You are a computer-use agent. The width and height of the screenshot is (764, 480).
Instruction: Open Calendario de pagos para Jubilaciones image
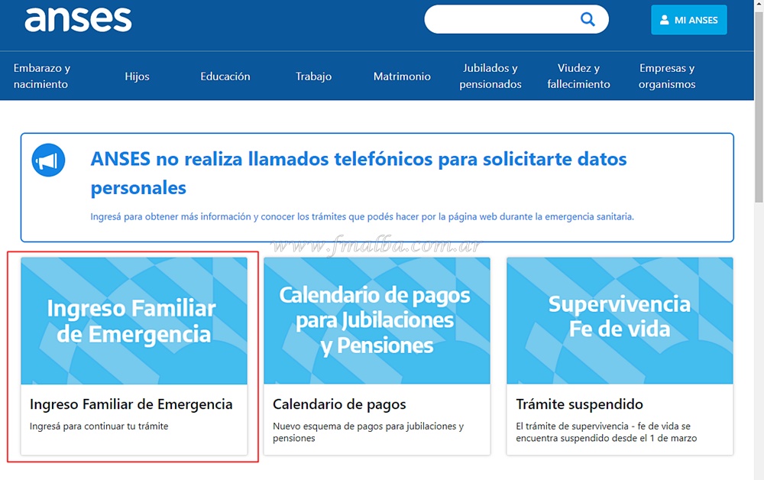(377, 321)
